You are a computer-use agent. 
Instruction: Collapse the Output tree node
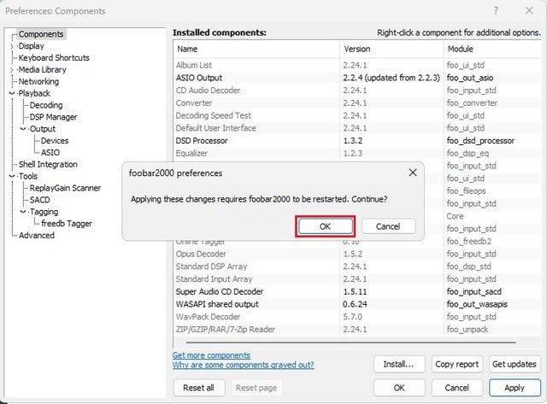click(23, 129)
